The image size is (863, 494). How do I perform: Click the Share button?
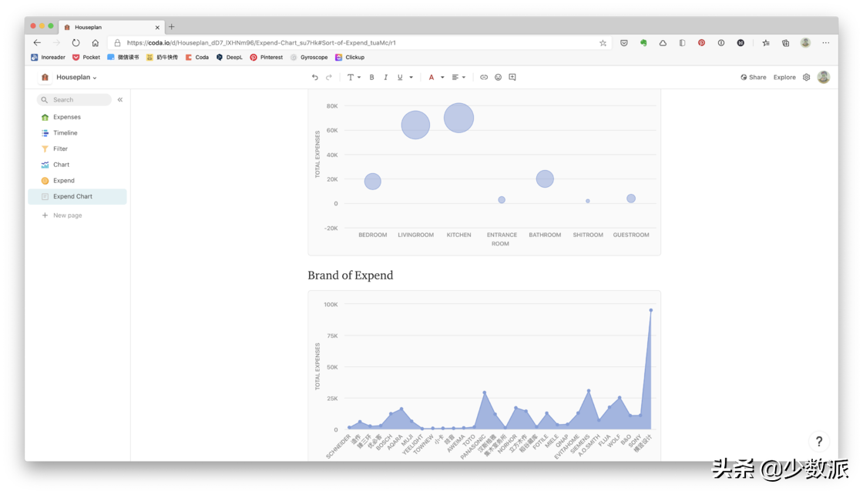753,78
